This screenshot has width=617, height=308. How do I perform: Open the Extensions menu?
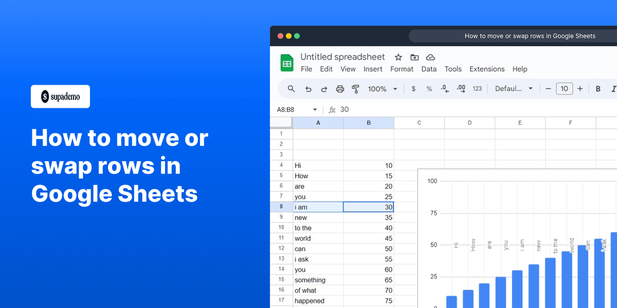pos(486,69)
